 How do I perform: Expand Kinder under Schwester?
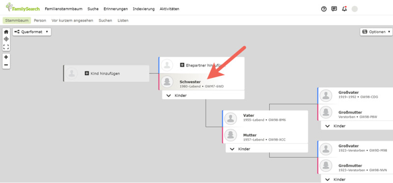click(203, 95)
